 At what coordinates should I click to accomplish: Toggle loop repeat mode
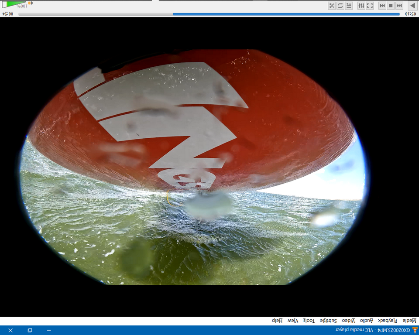(x=340, y=6)
